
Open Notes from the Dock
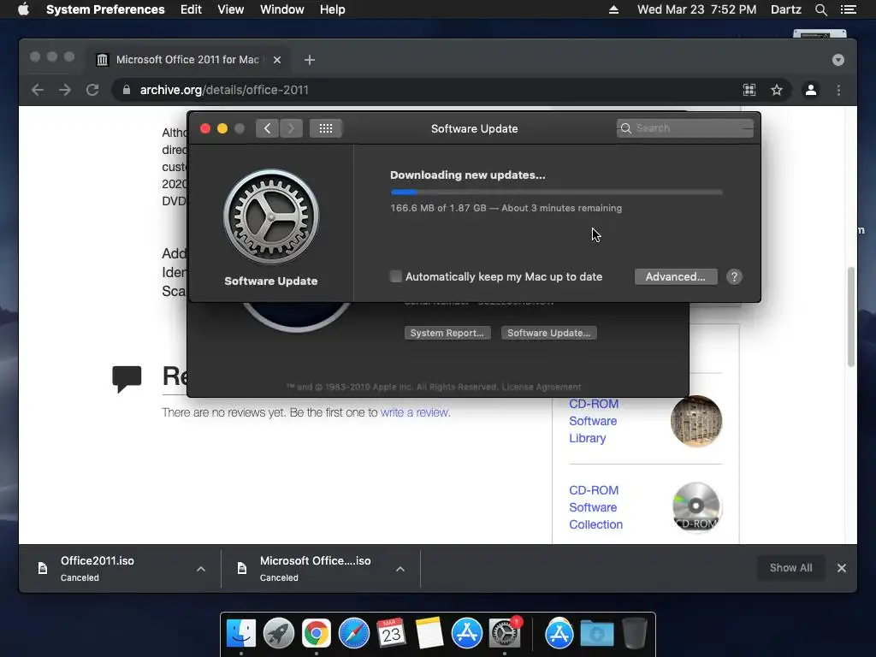coord(429,634)
